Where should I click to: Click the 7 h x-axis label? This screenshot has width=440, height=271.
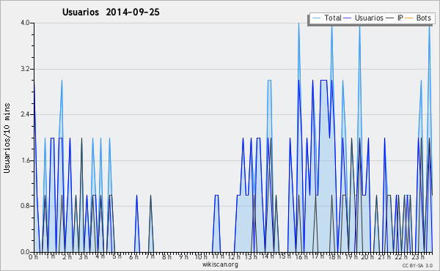150,256
